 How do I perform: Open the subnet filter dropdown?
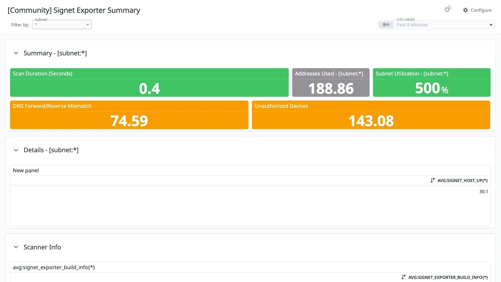tap(62, 25)
